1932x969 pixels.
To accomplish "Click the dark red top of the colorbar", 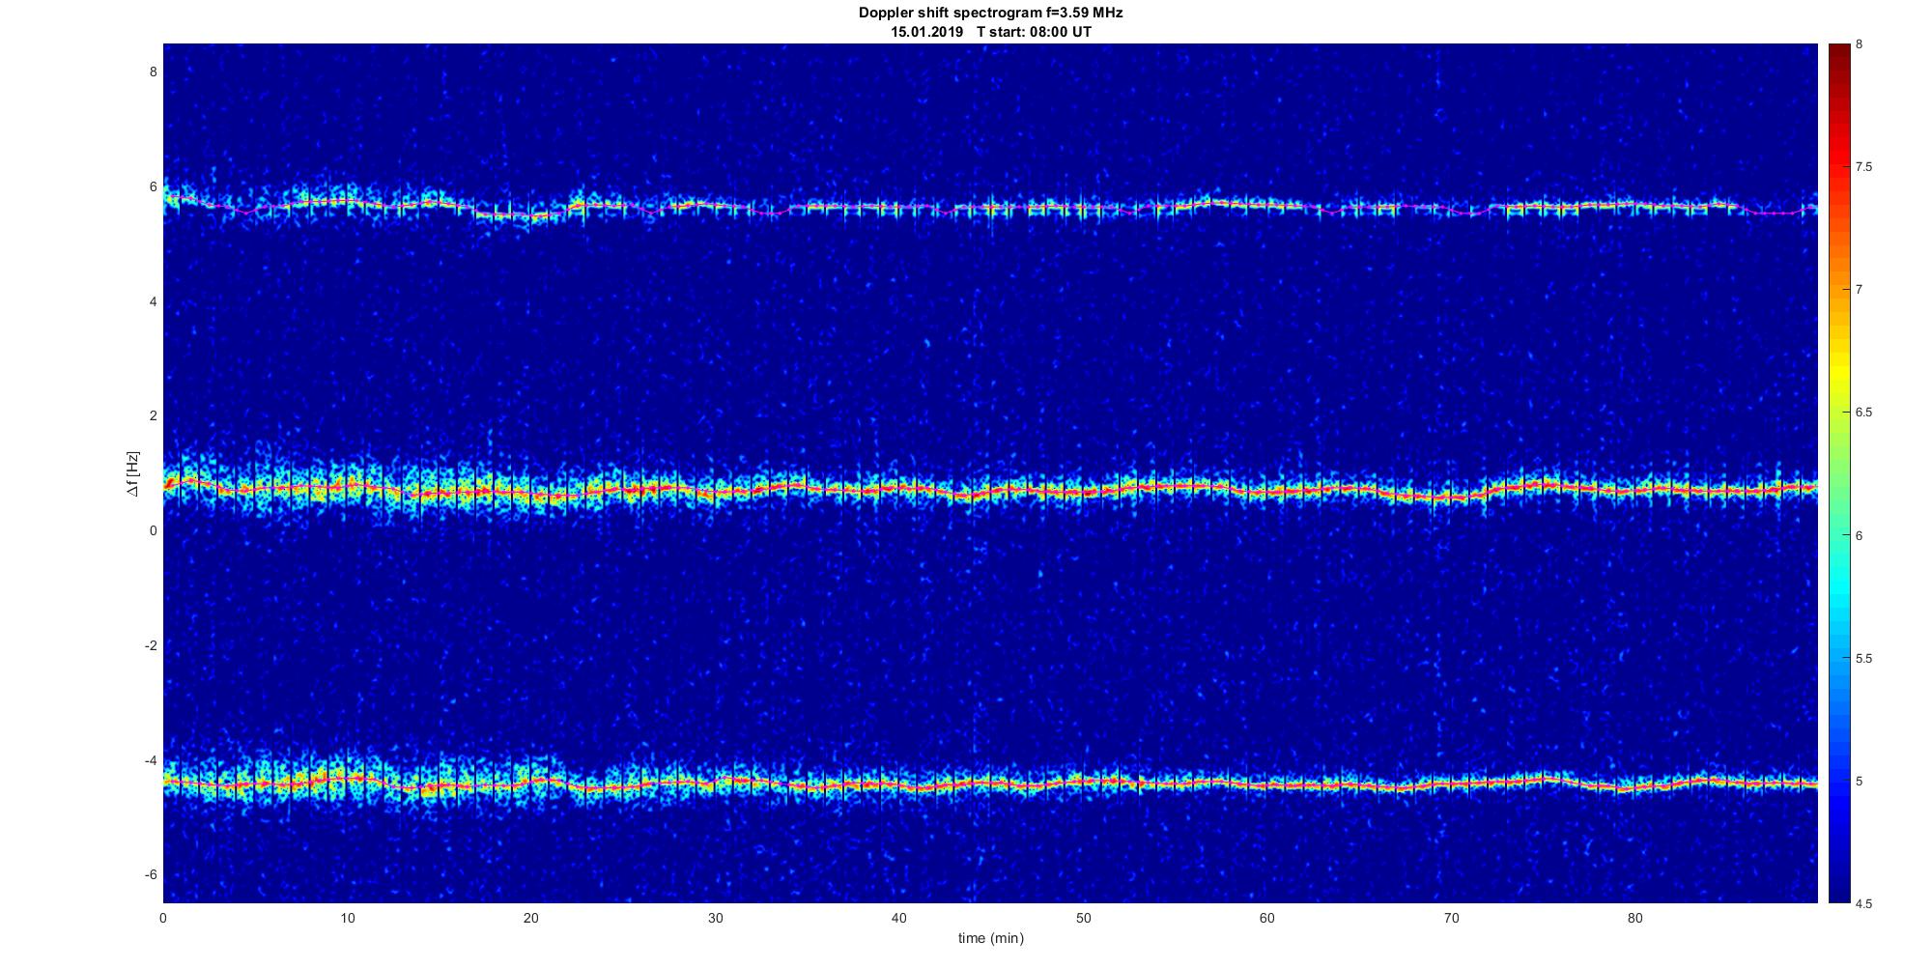I will coord(1838,58).
